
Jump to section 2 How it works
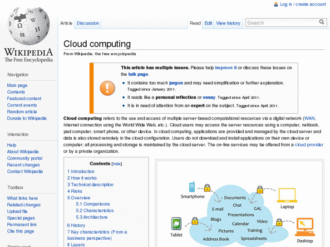(82, 178)
